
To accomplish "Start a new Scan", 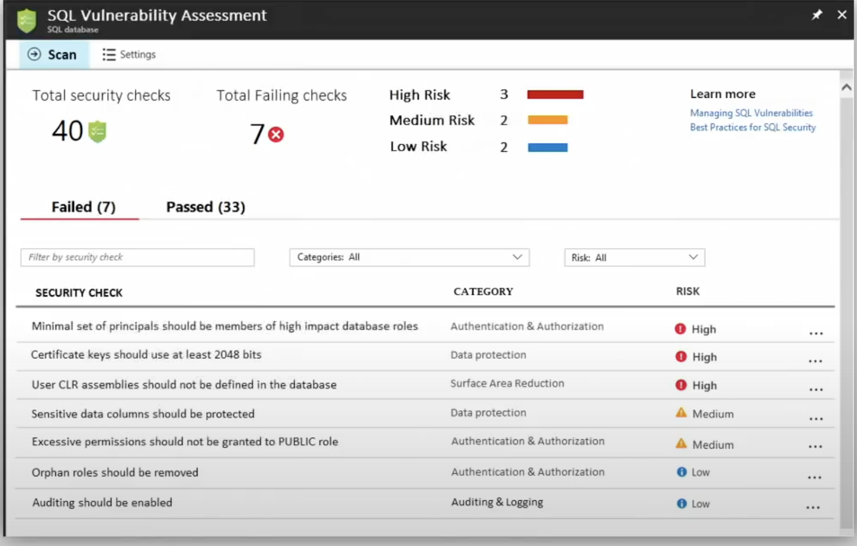I will pos(54,54).
